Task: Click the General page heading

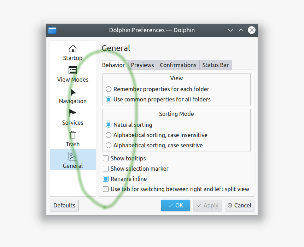Action: pos(116,48)
